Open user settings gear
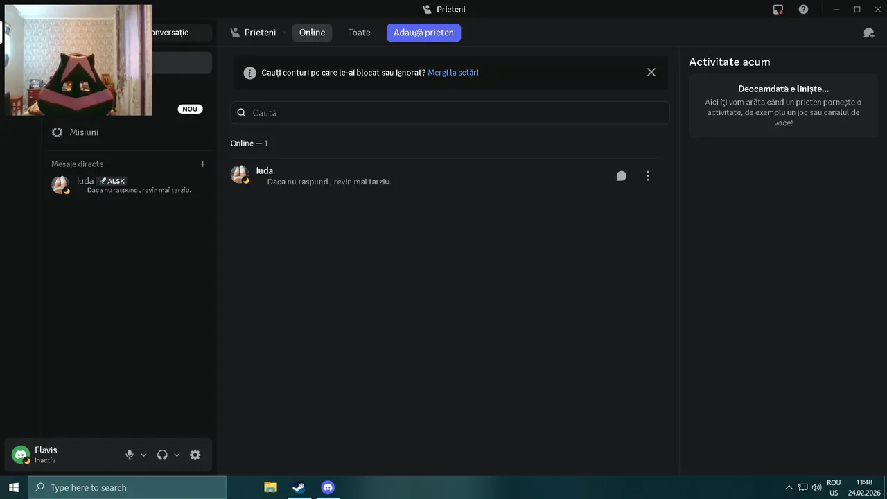The image size is (887, 499). (x=195, y=455)
